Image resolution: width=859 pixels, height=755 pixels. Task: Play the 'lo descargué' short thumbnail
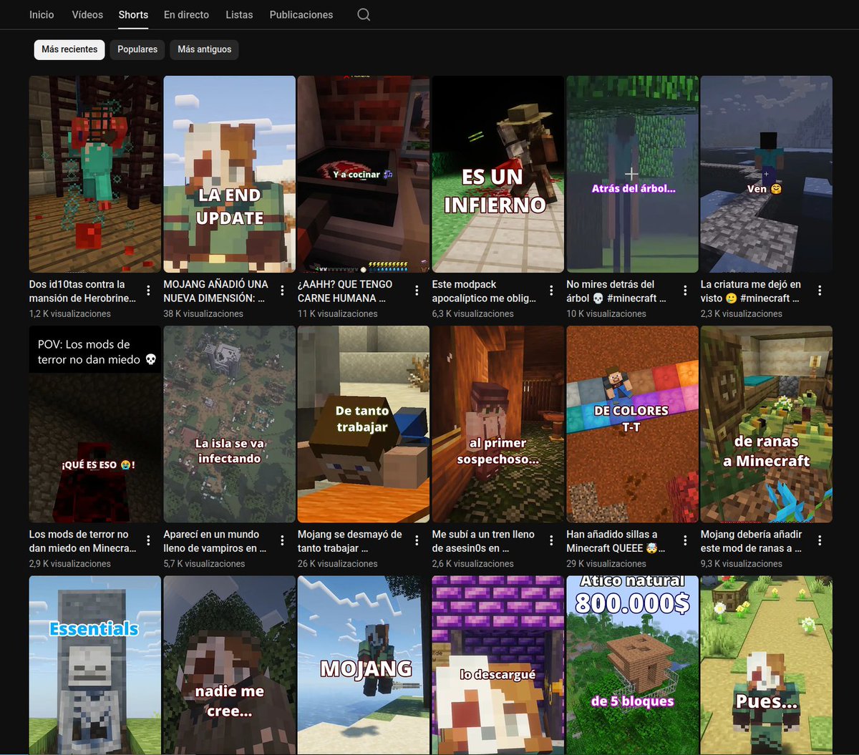pyautogui.click(x=498, y=665)
